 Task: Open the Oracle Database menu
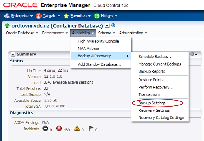[x=22, y=33]
